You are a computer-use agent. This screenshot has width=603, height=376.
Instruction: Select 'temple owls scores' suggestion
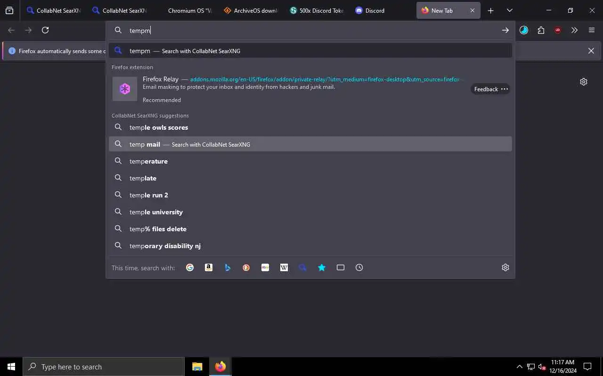(310, 127)
